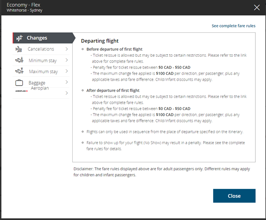Click the Changes airplane icon

coord(20,38)
